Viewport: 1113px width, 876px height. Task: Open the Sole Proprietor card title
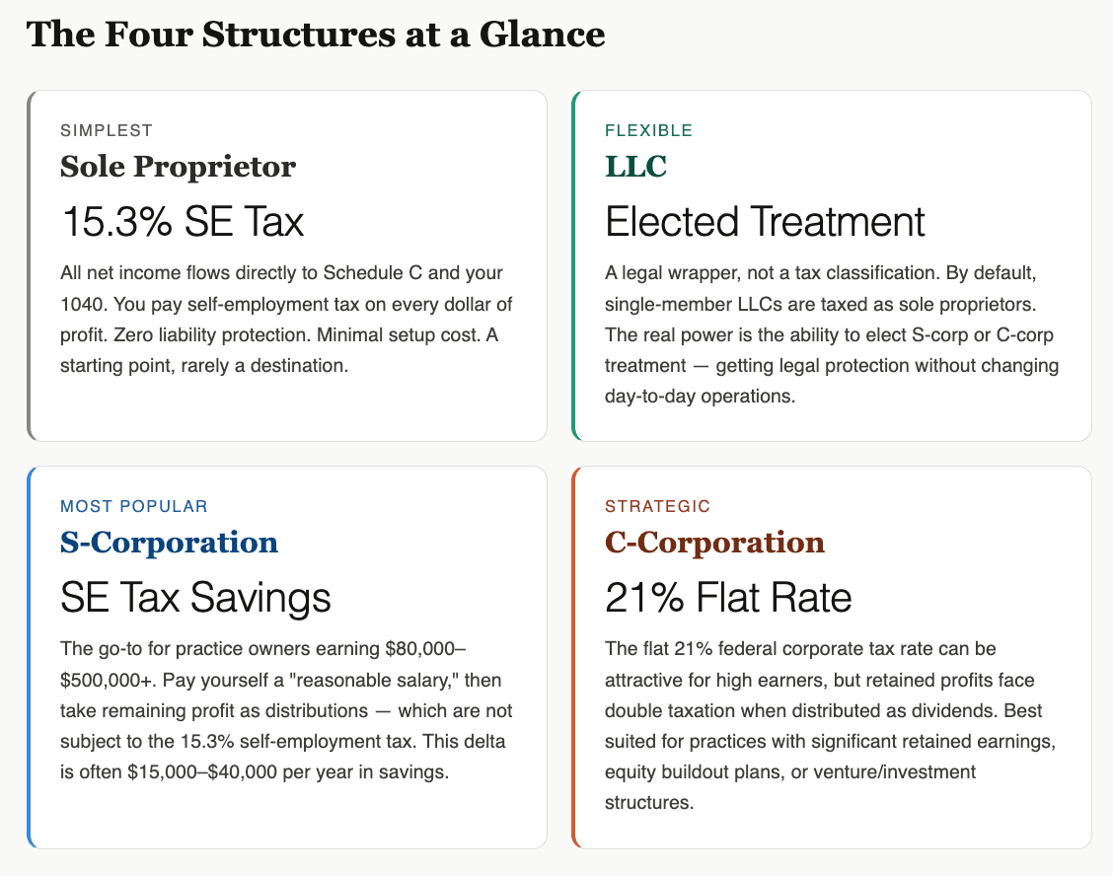178,167
